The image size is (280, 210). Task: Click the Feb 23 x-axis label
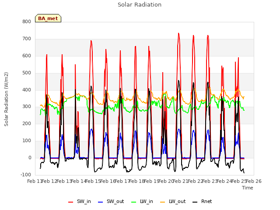click(x=209, y=181)
